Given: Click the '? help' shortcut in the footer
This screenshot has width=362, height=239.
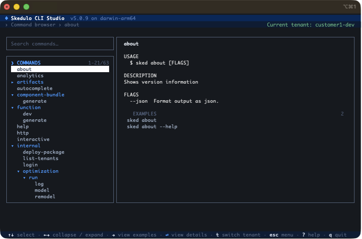Looking at the screenshot, I should tap(311, 235).
